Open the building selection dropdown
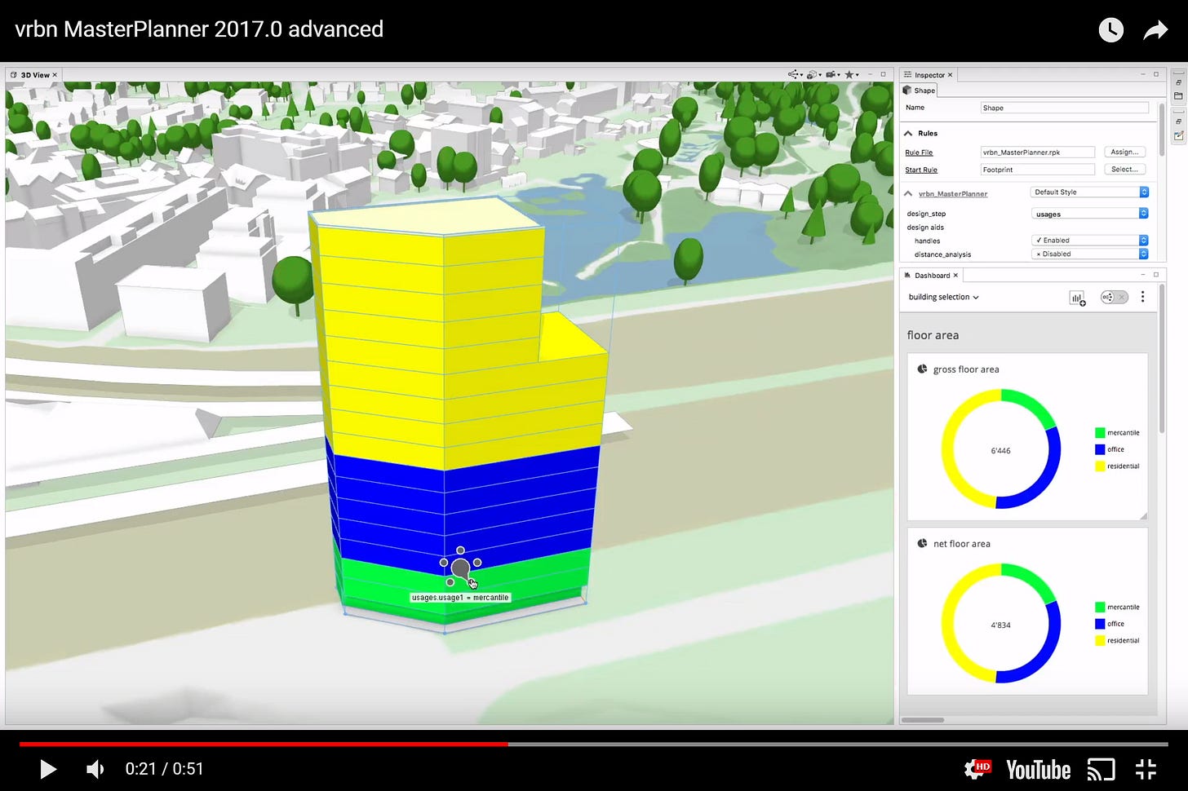1188x791 pixels. tap(943, 297)
